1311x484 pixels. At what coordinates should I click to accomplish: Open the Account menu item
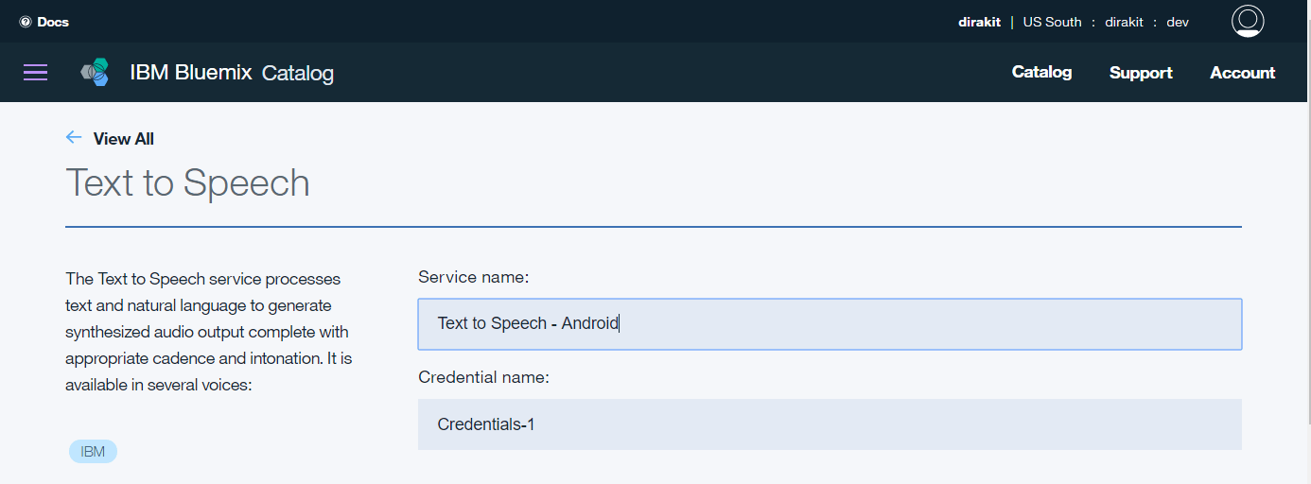pyautogui.click(x=1242, y=73)
